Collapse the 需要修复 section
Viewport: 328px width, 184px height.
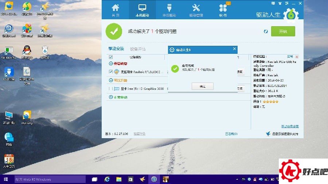pyautogui.click(x=111, y=63)
